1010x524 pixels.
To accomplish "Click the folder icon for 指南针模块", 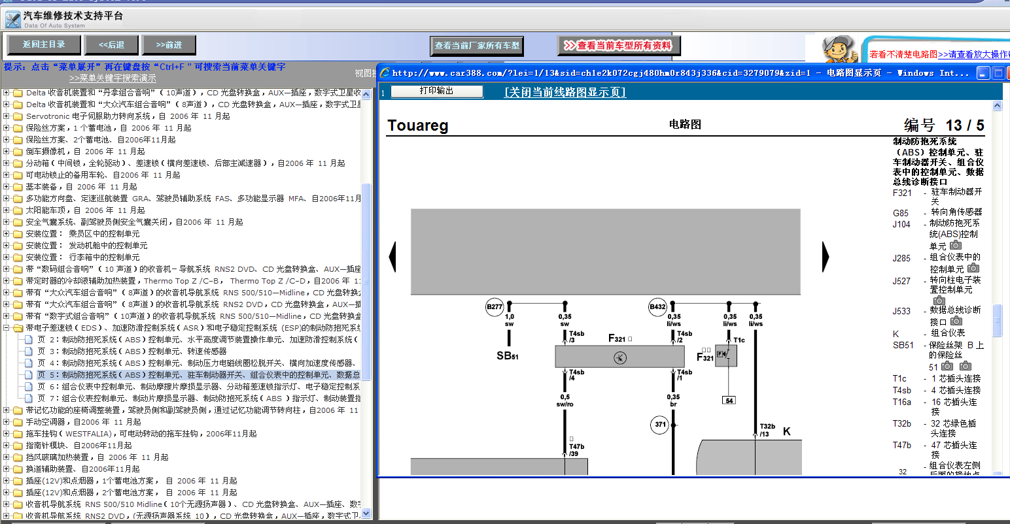I will [x=18, y=446].
